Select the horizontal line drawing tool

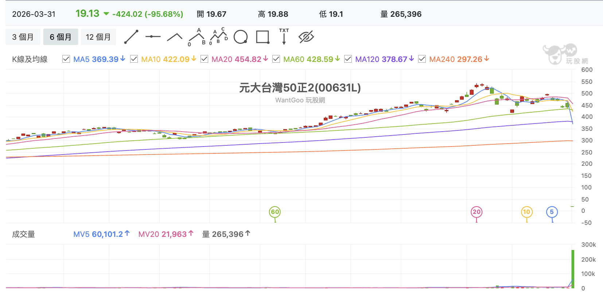click(x=153, y=37)
